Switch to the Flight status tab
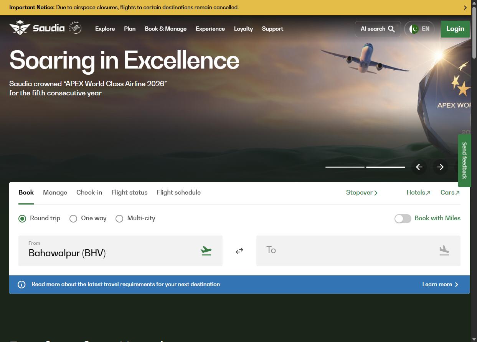The height and width of the screenshot is (342, 477). click(x=129, y=193)
